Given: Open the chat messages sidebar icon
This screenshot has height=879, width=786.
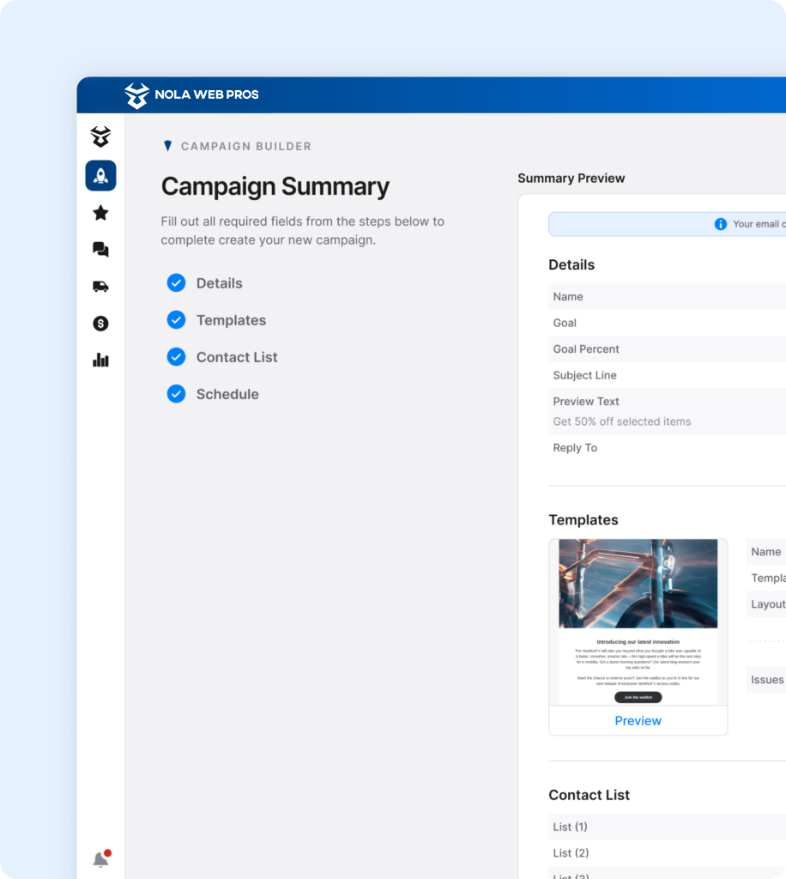Looking at the screenshot, I should (x=101, y=250).
